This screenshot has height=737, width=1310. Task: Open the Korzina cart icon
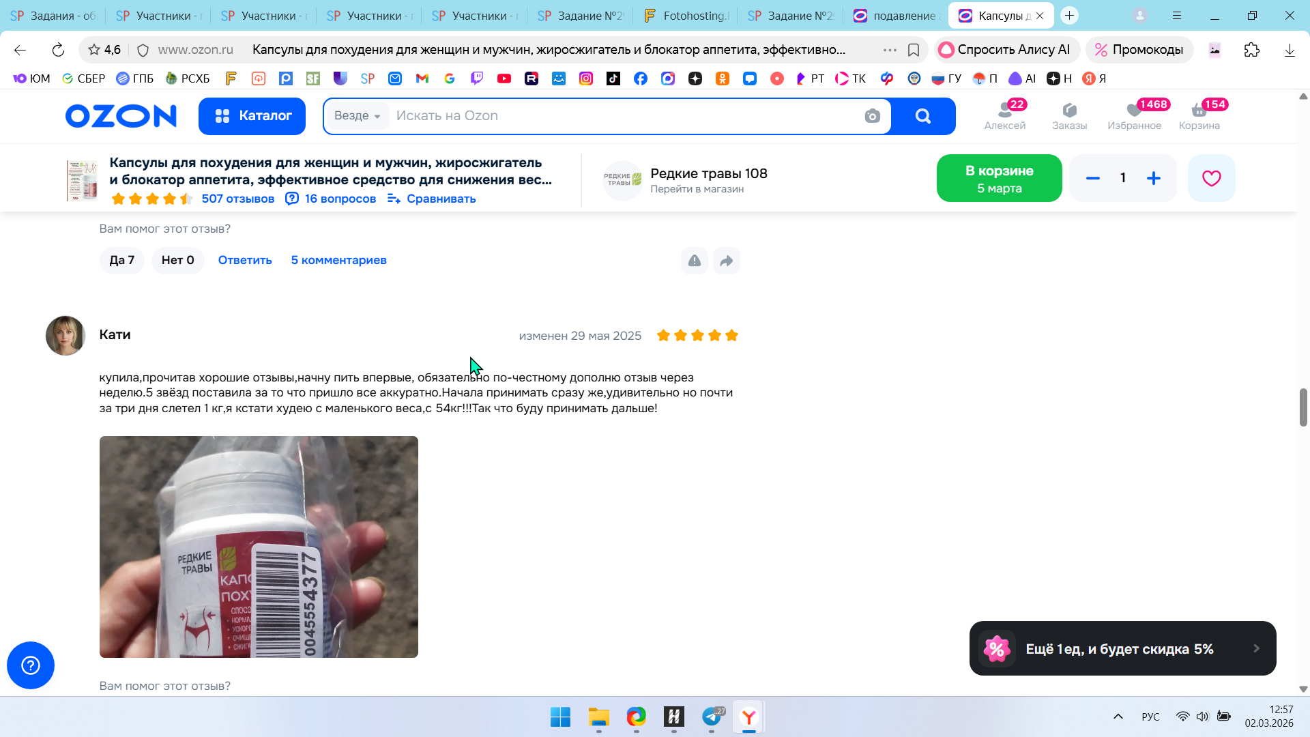coord(1199,115)
